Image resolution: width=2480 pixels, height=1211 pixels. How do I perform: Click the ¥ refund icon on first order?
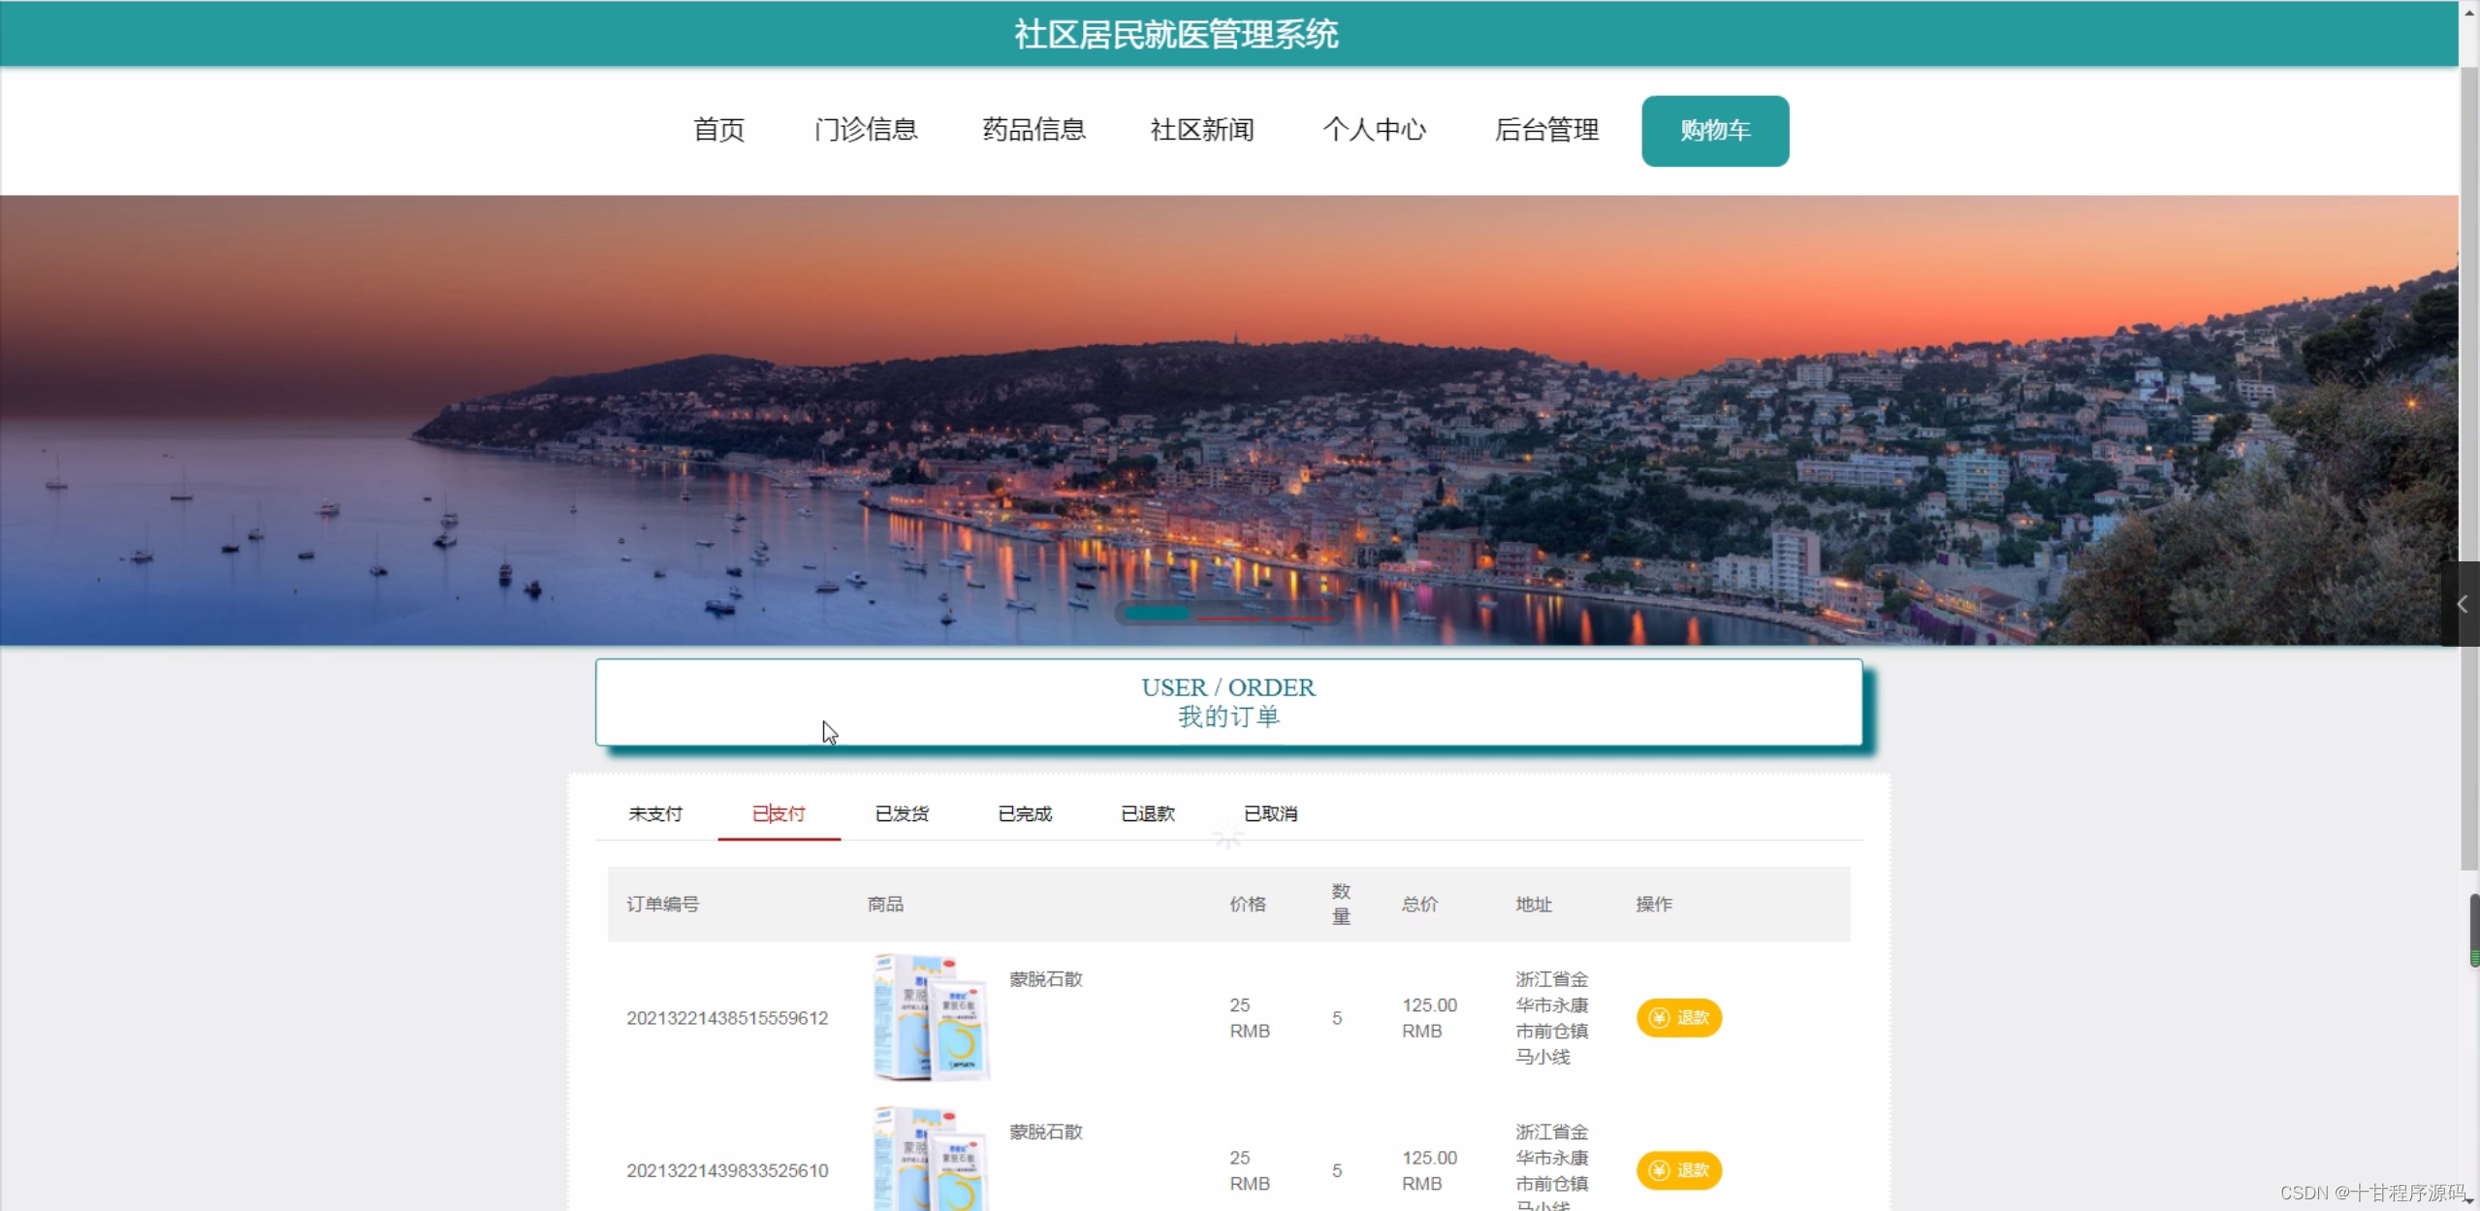(1659, 1017)
